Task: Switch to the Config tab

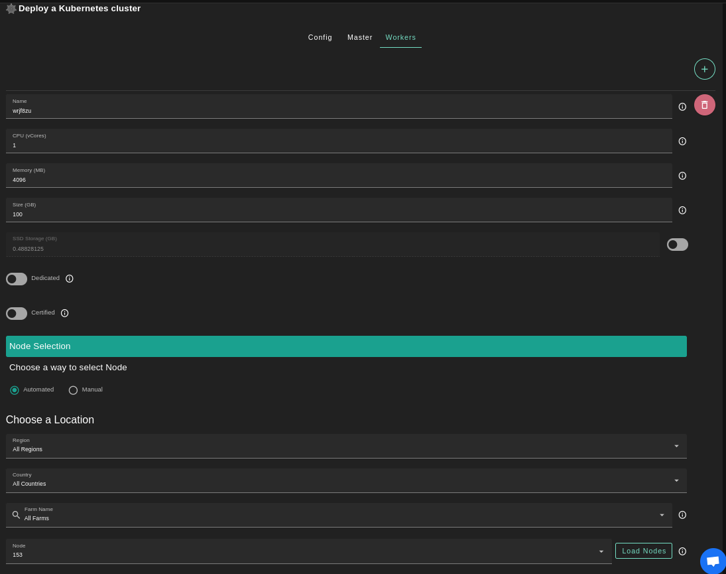Action: coord(320,37)
